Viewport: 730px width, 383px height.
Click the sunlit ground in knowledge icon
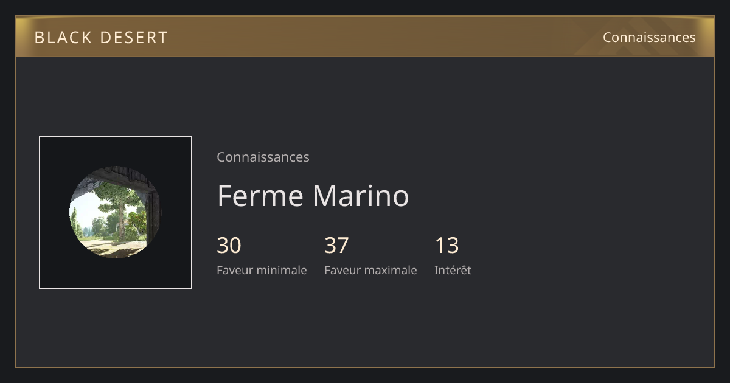point(113,247)
